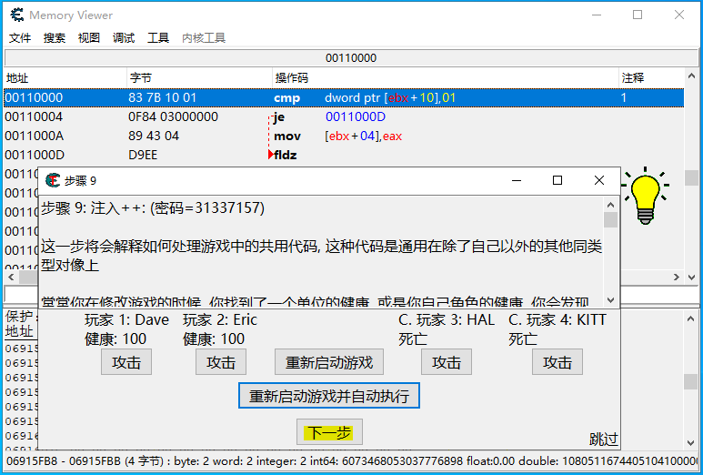The height and width of the screenshot is (475, 703).
Task: Attack player 2 Eric with 攻击 button
Action: pyautogui.click(x=221, y=362)
